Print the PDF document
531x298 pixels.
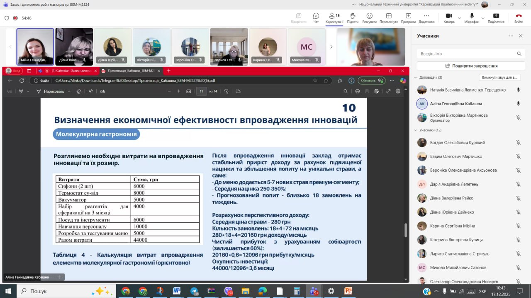click(358, 91)
